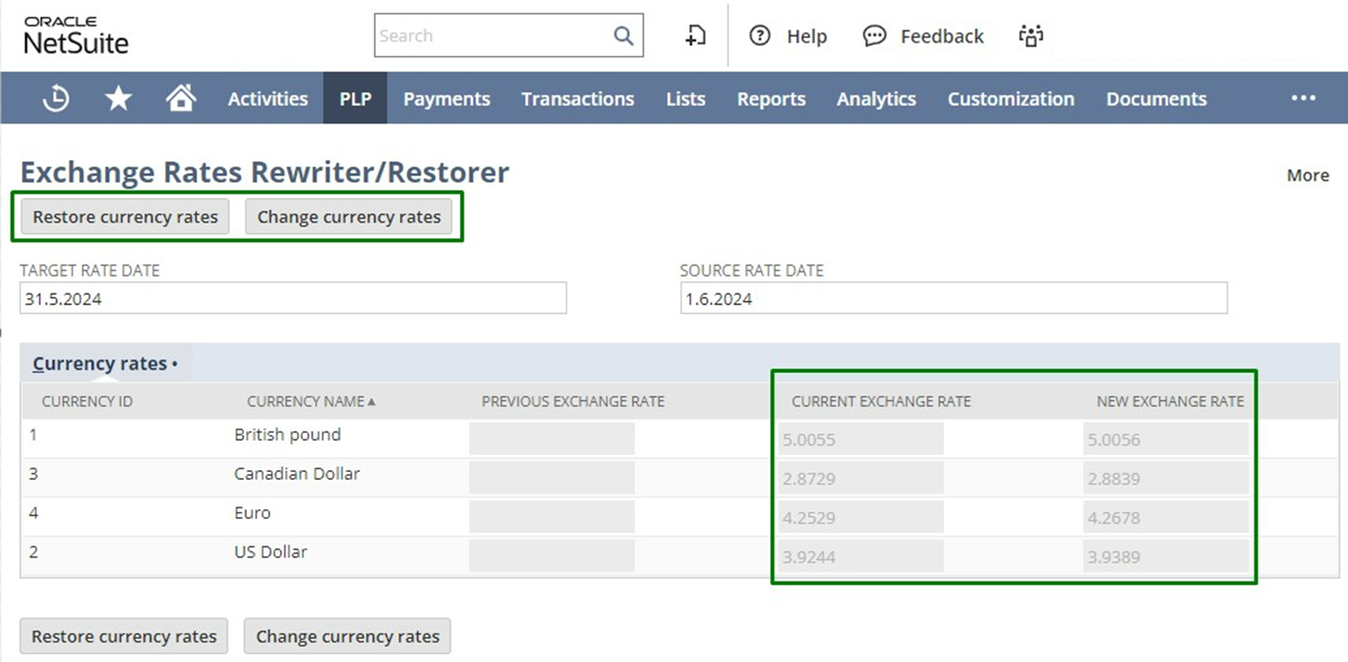Sort by Currency Name column header
The image size is (1348, 662).
tap(306, 401)
